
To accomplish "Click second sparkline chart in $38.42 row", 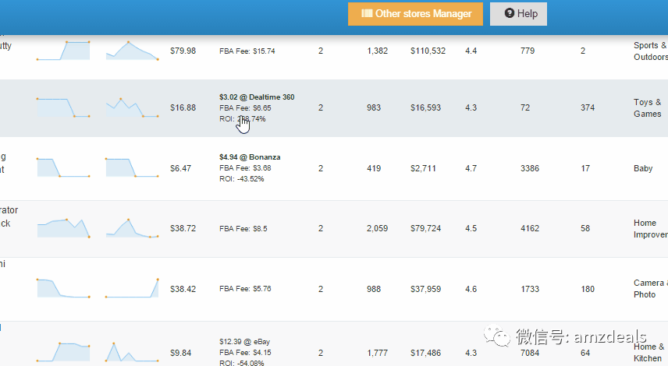I will point(132,288).
